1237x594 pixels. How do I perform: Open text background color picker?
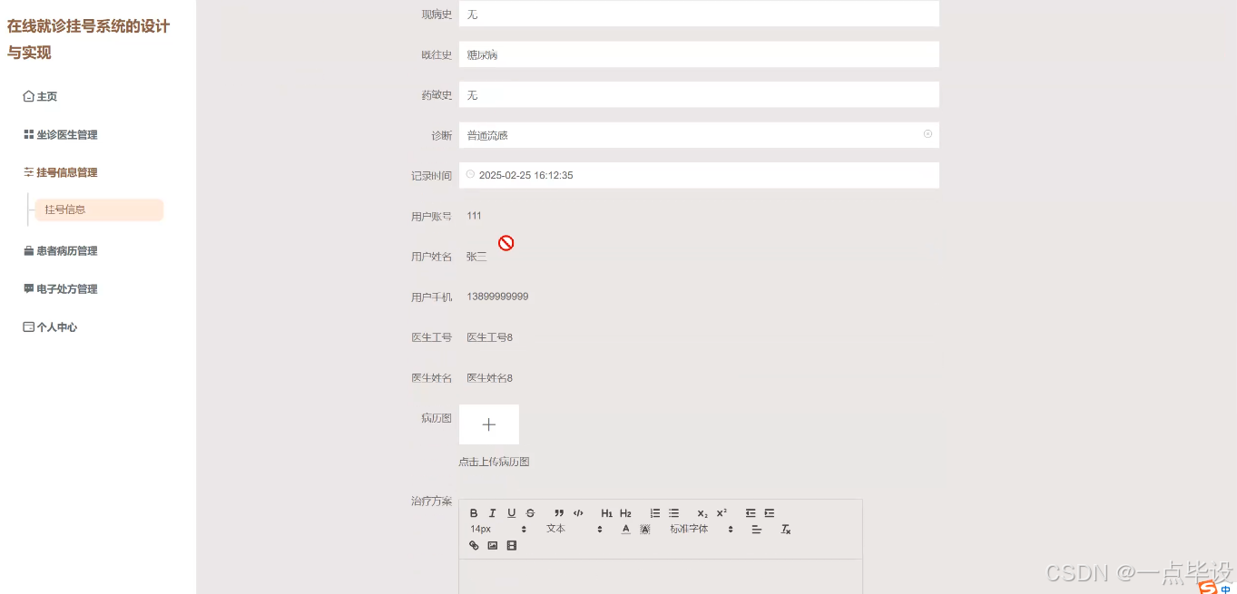(x=645, y=530)
